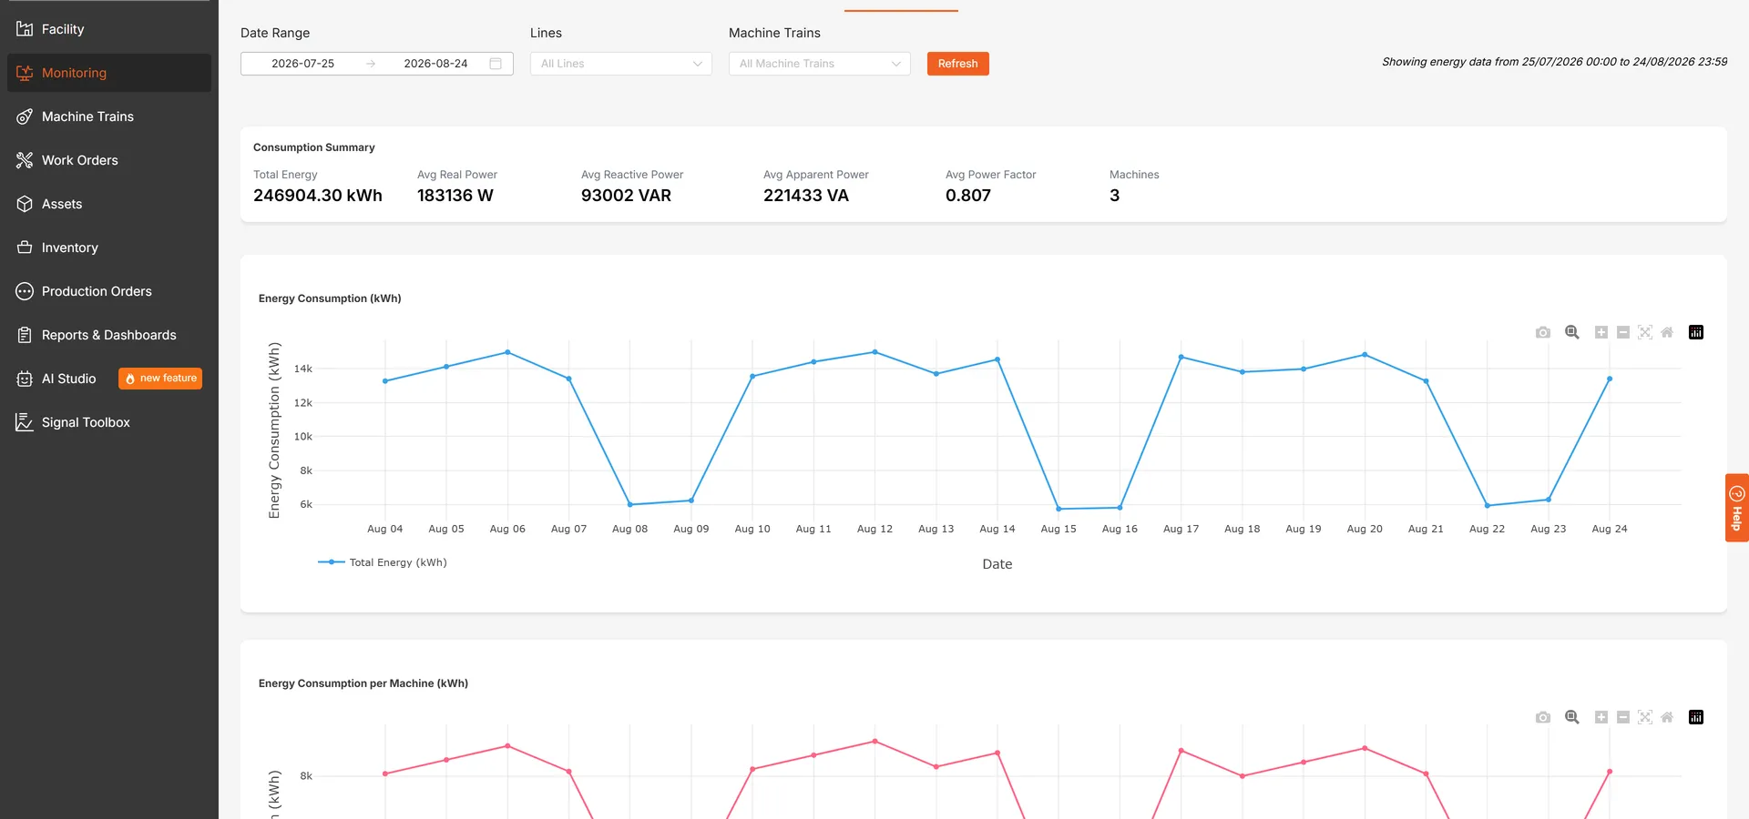
Task: Expand the All Lines dropdown
Action: pyautogui.click(x=621, y=64)
